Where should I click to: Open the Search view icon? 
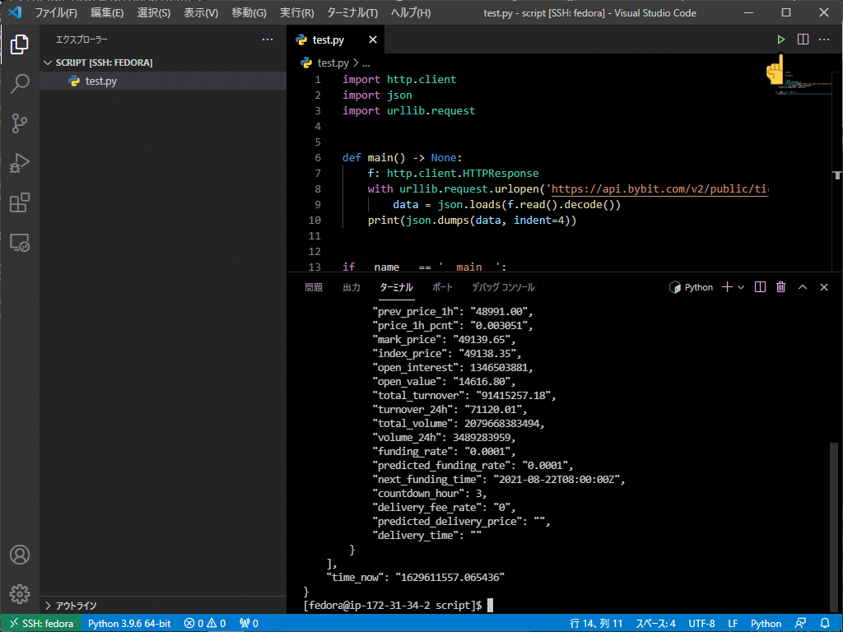[x=20, y=84]
